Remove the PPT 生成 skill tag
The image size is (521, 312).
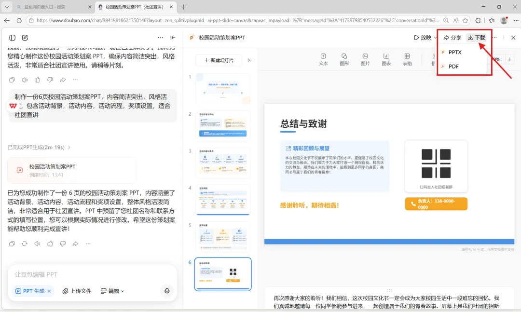tap(49, 291)
